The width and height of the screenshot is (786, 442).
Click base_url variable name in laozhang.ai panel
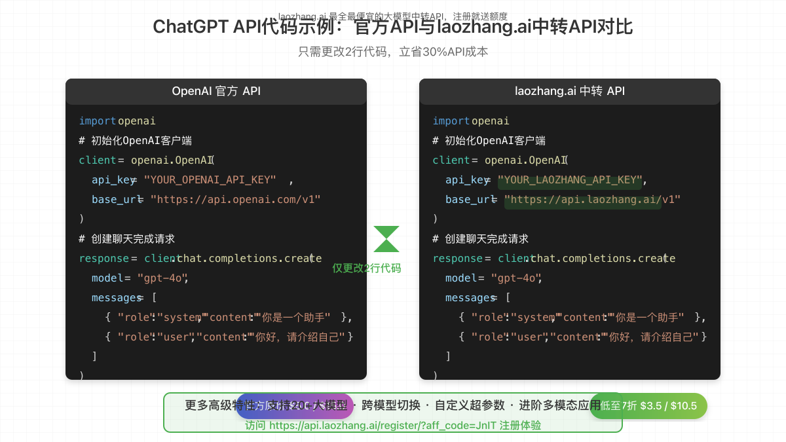click(469, 200)
